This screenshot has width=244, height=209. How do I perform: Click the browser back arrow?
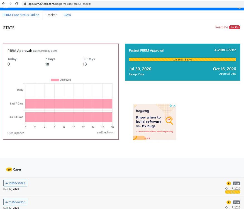[3, 4]
